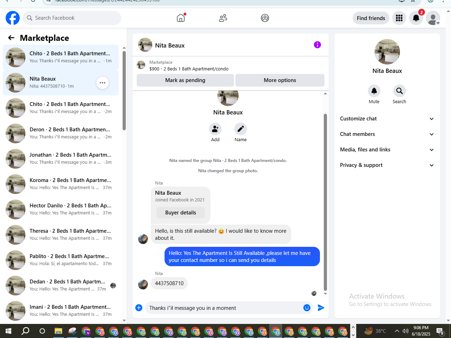Image resolution: width=451 pixels, height=338 pixels.
Task: Open the Cortana circle on the taskbar
Action: pyautogui.click(x=42, y=331)
